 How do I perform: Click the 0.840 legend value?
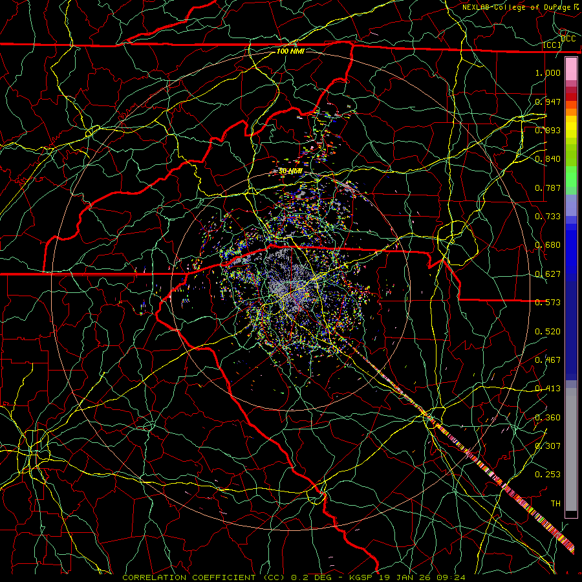tap(548, 159)
